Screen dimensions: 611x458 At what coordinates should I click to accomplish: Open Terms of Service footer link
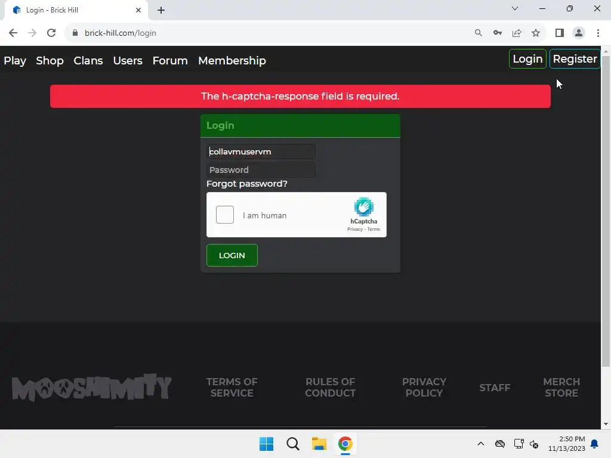pos(232,388)
